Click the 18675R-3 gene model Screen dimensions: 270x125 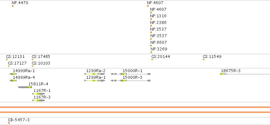tap(245, 74)
